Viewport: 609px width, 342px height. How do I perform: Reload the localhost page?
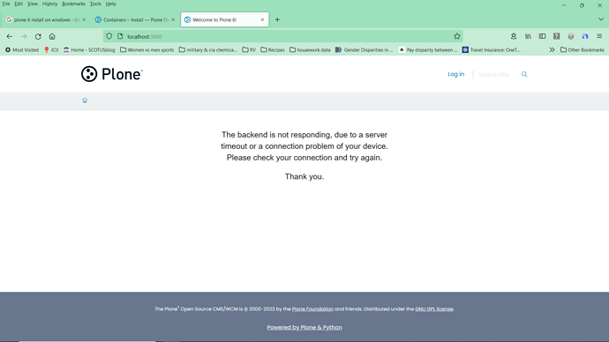pyautogui.click(x=38, y=36)
